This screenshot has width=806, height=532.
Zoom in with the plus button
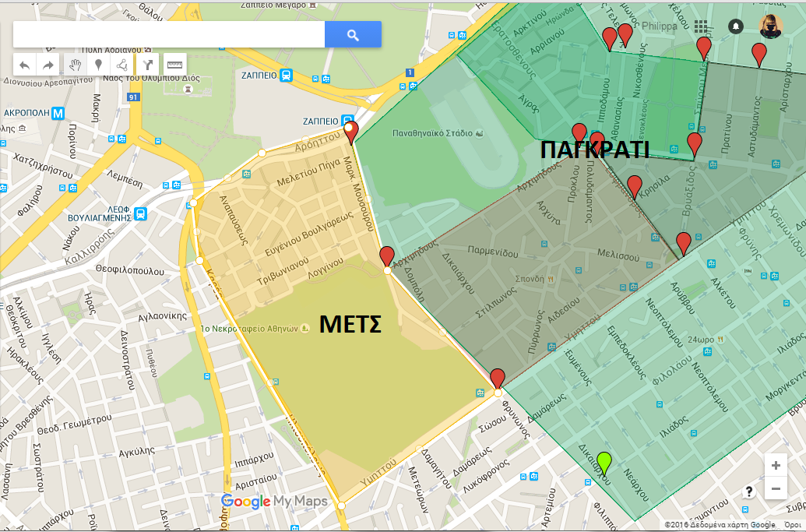point(776,465)
